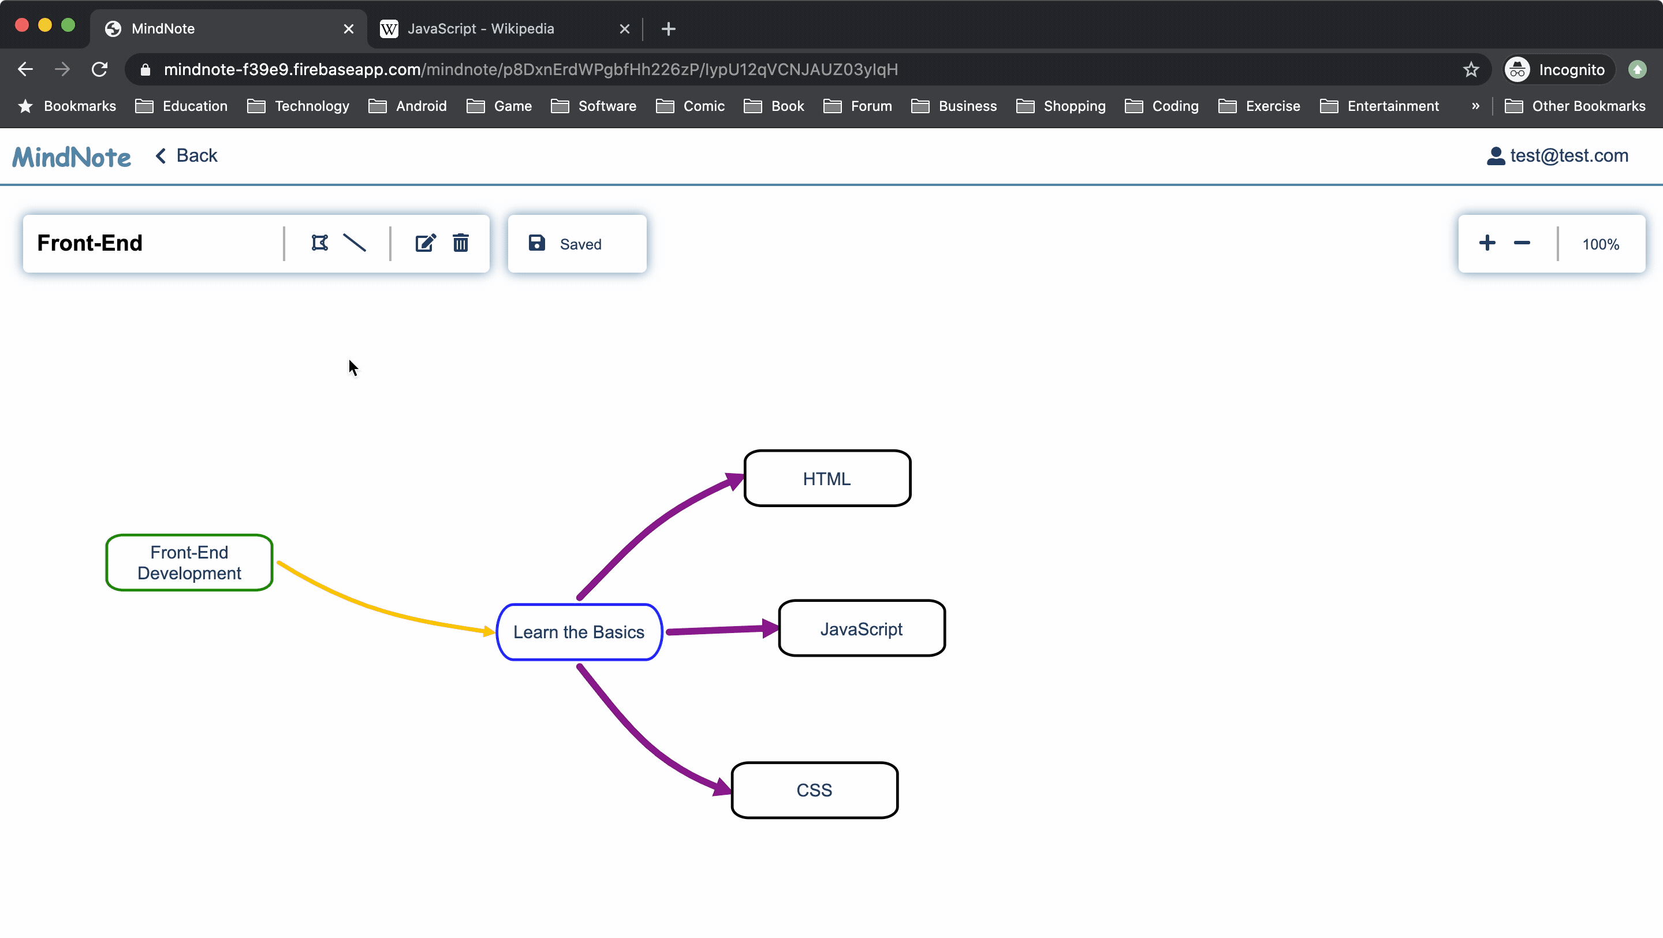Image resolution: width=1663 pixels, height=938 pixels.
Task: Expand the bookmarks overflow chevron
Action: click(x=1476, y=106)
